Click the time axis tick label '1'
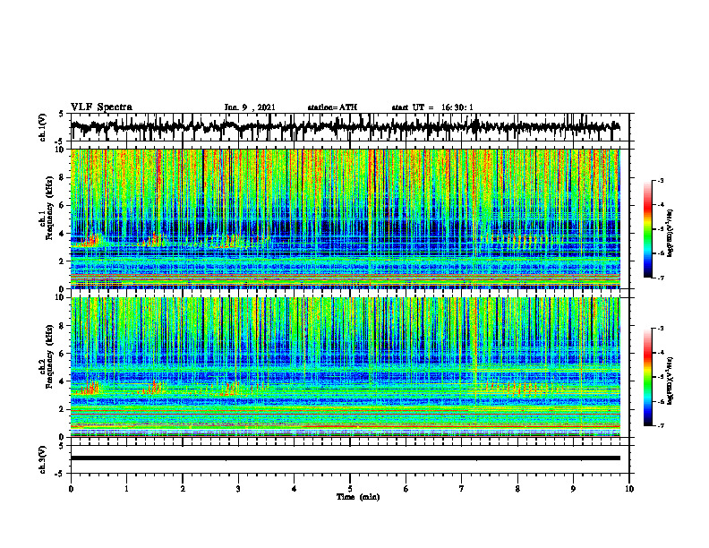 (126, 489)
